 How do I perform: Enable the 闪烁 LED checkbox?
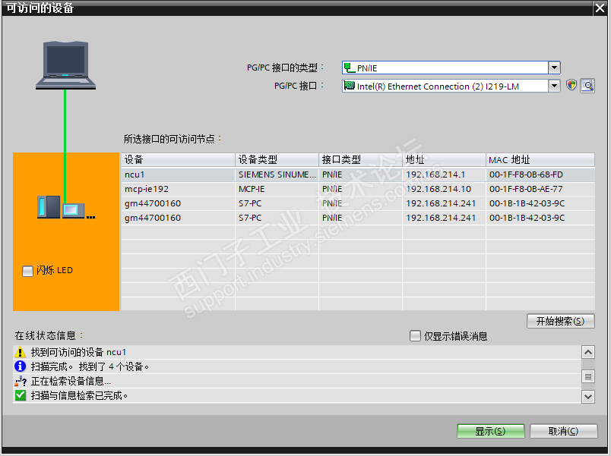tap(27, 271)
